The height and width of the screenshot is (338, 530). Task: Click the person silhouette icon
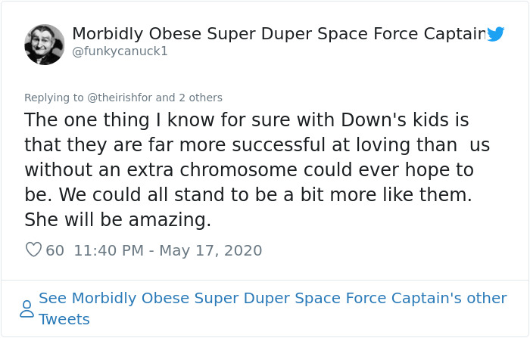coord(27,309)
